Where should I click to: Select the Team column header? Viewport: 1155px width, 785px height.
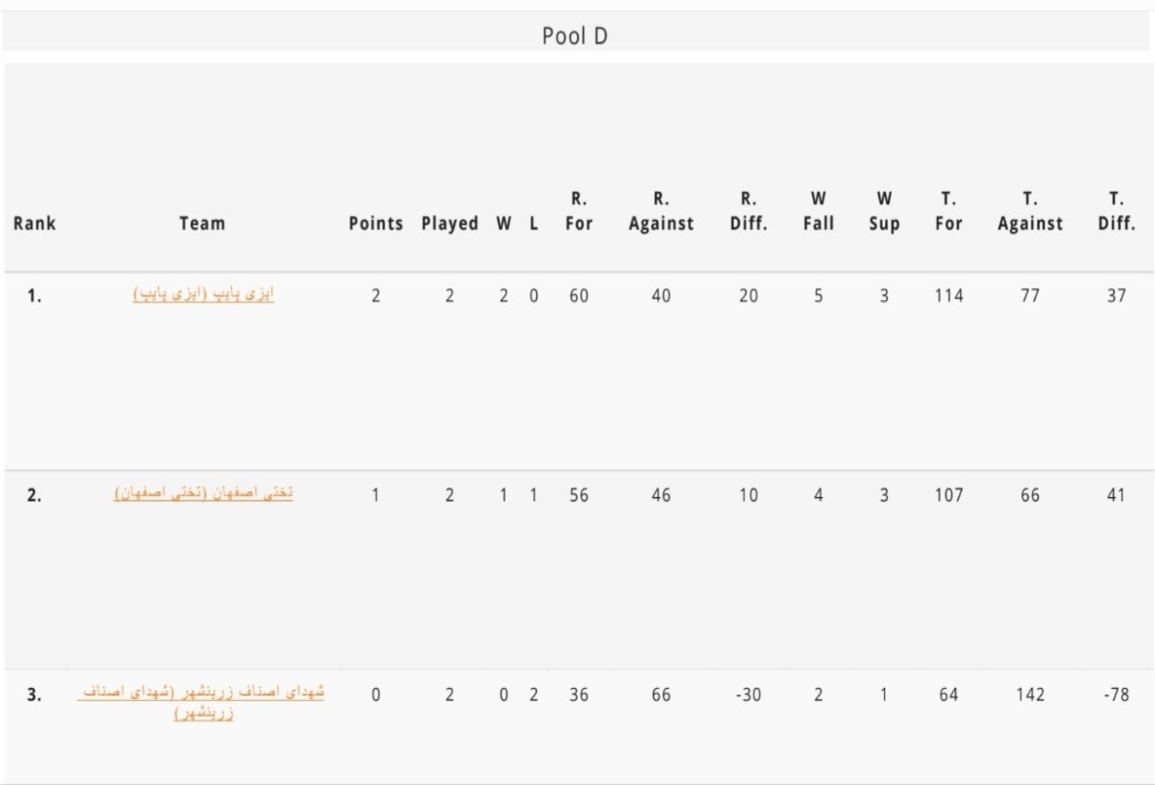202,223
